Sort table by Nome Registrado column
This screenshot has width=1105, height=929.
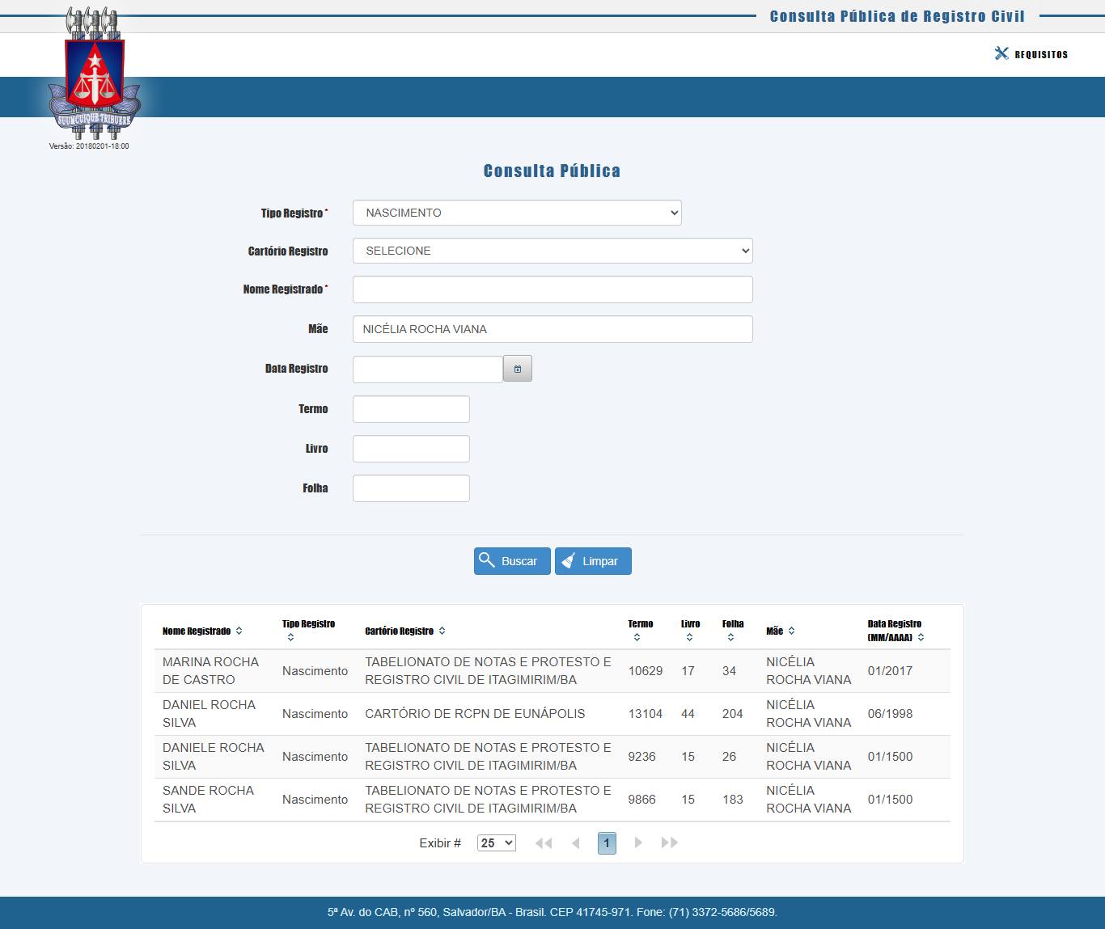point(239,631)
